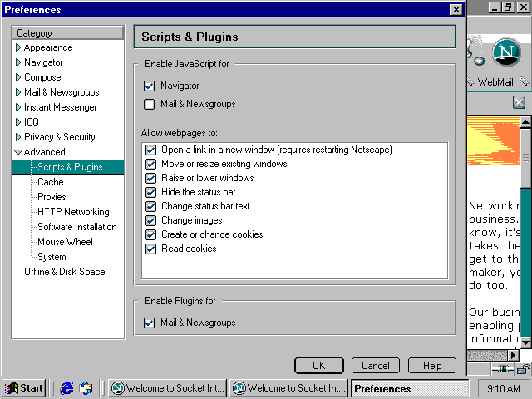Expand the Instant Messenger category
Screen dimensions: 532x399
coord(18,107)
